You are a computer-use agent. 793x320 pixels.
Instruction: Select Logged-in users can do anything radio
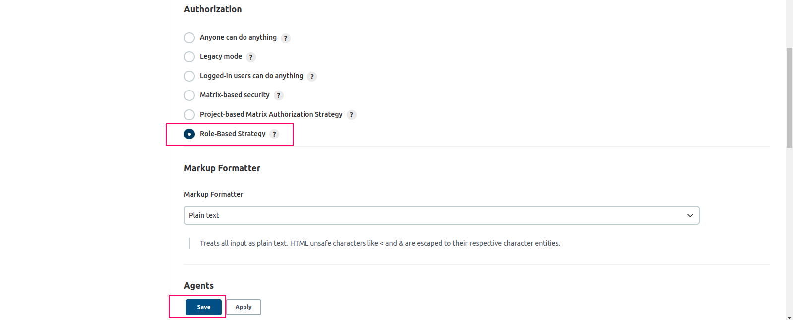pos(189,76)
